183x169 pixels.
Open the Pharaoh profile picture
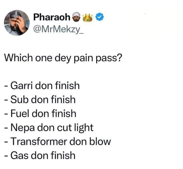pyautogui.click(x=17, y=23)
